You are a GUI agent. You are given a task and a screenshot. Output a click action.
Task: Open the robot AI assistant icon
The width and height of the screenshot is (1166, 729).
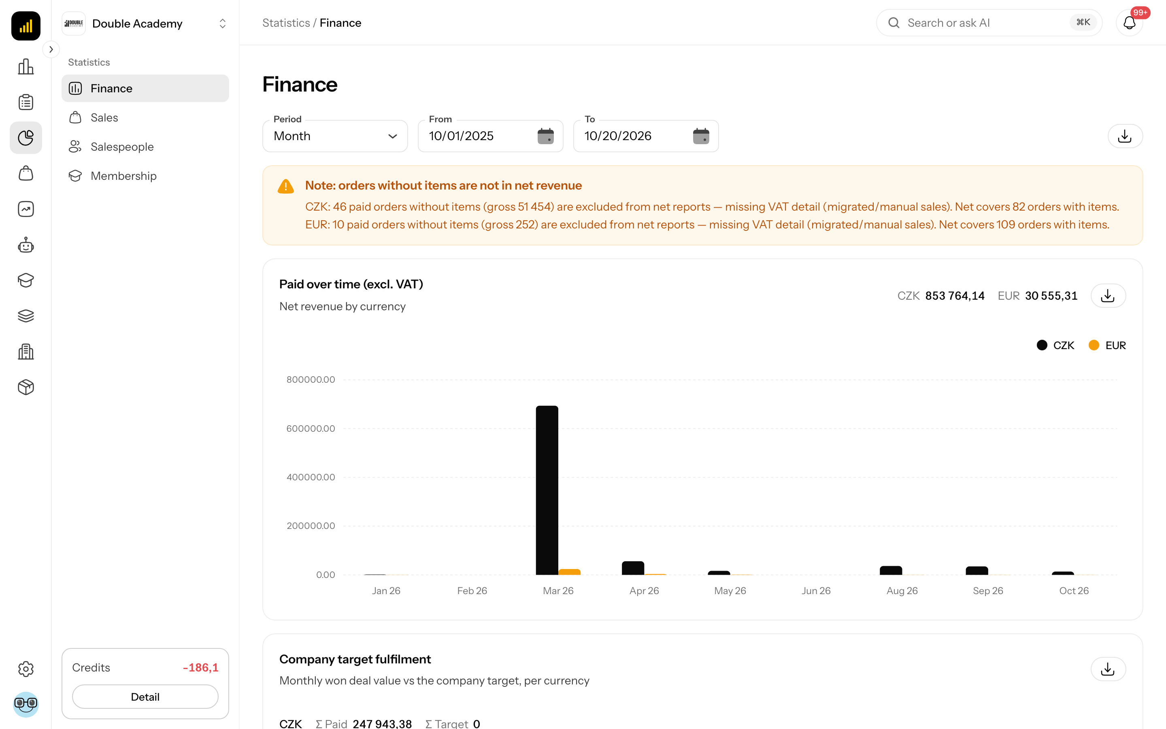26,245
